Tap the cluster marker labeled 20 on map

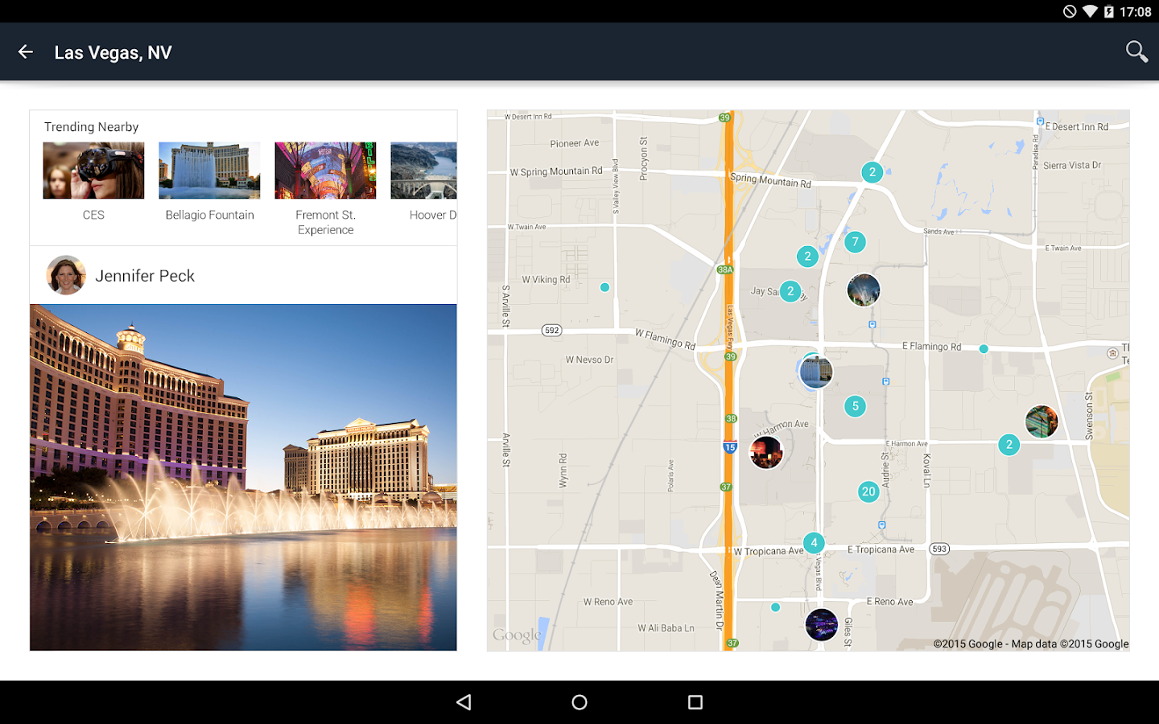point(868,491)
